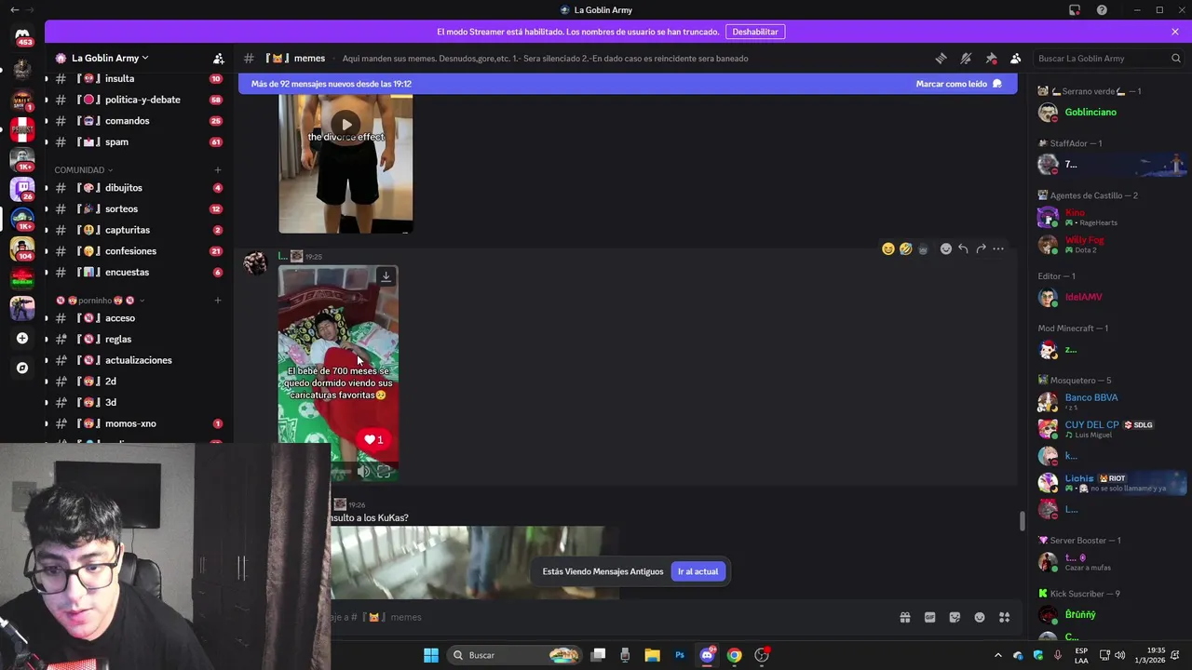1192x670 pixels.
Task: Toggle the member list icon
Action: point(1016,58)
